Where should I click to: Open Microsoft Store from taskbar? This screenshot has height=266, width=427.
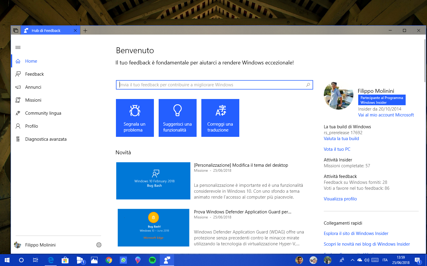point(65,260)
